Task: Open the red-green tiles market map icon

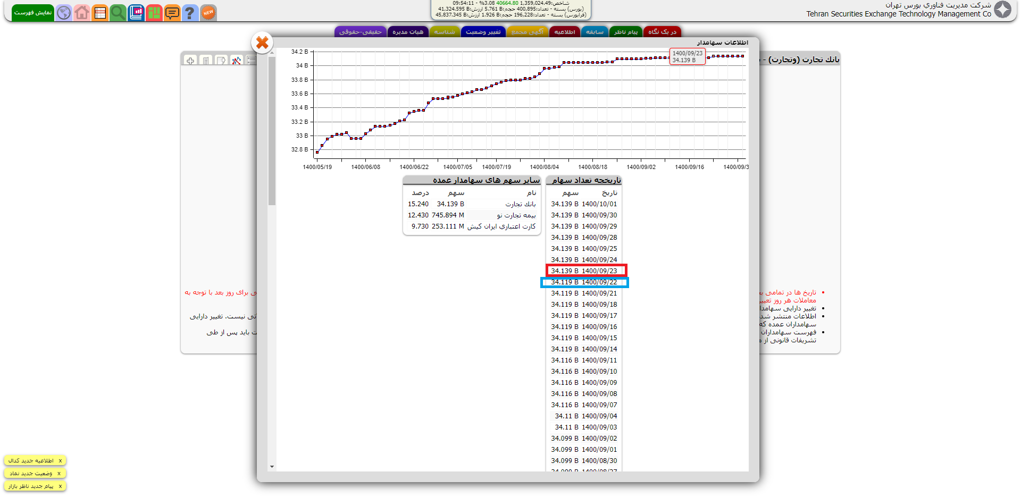Action: (154, 13)
